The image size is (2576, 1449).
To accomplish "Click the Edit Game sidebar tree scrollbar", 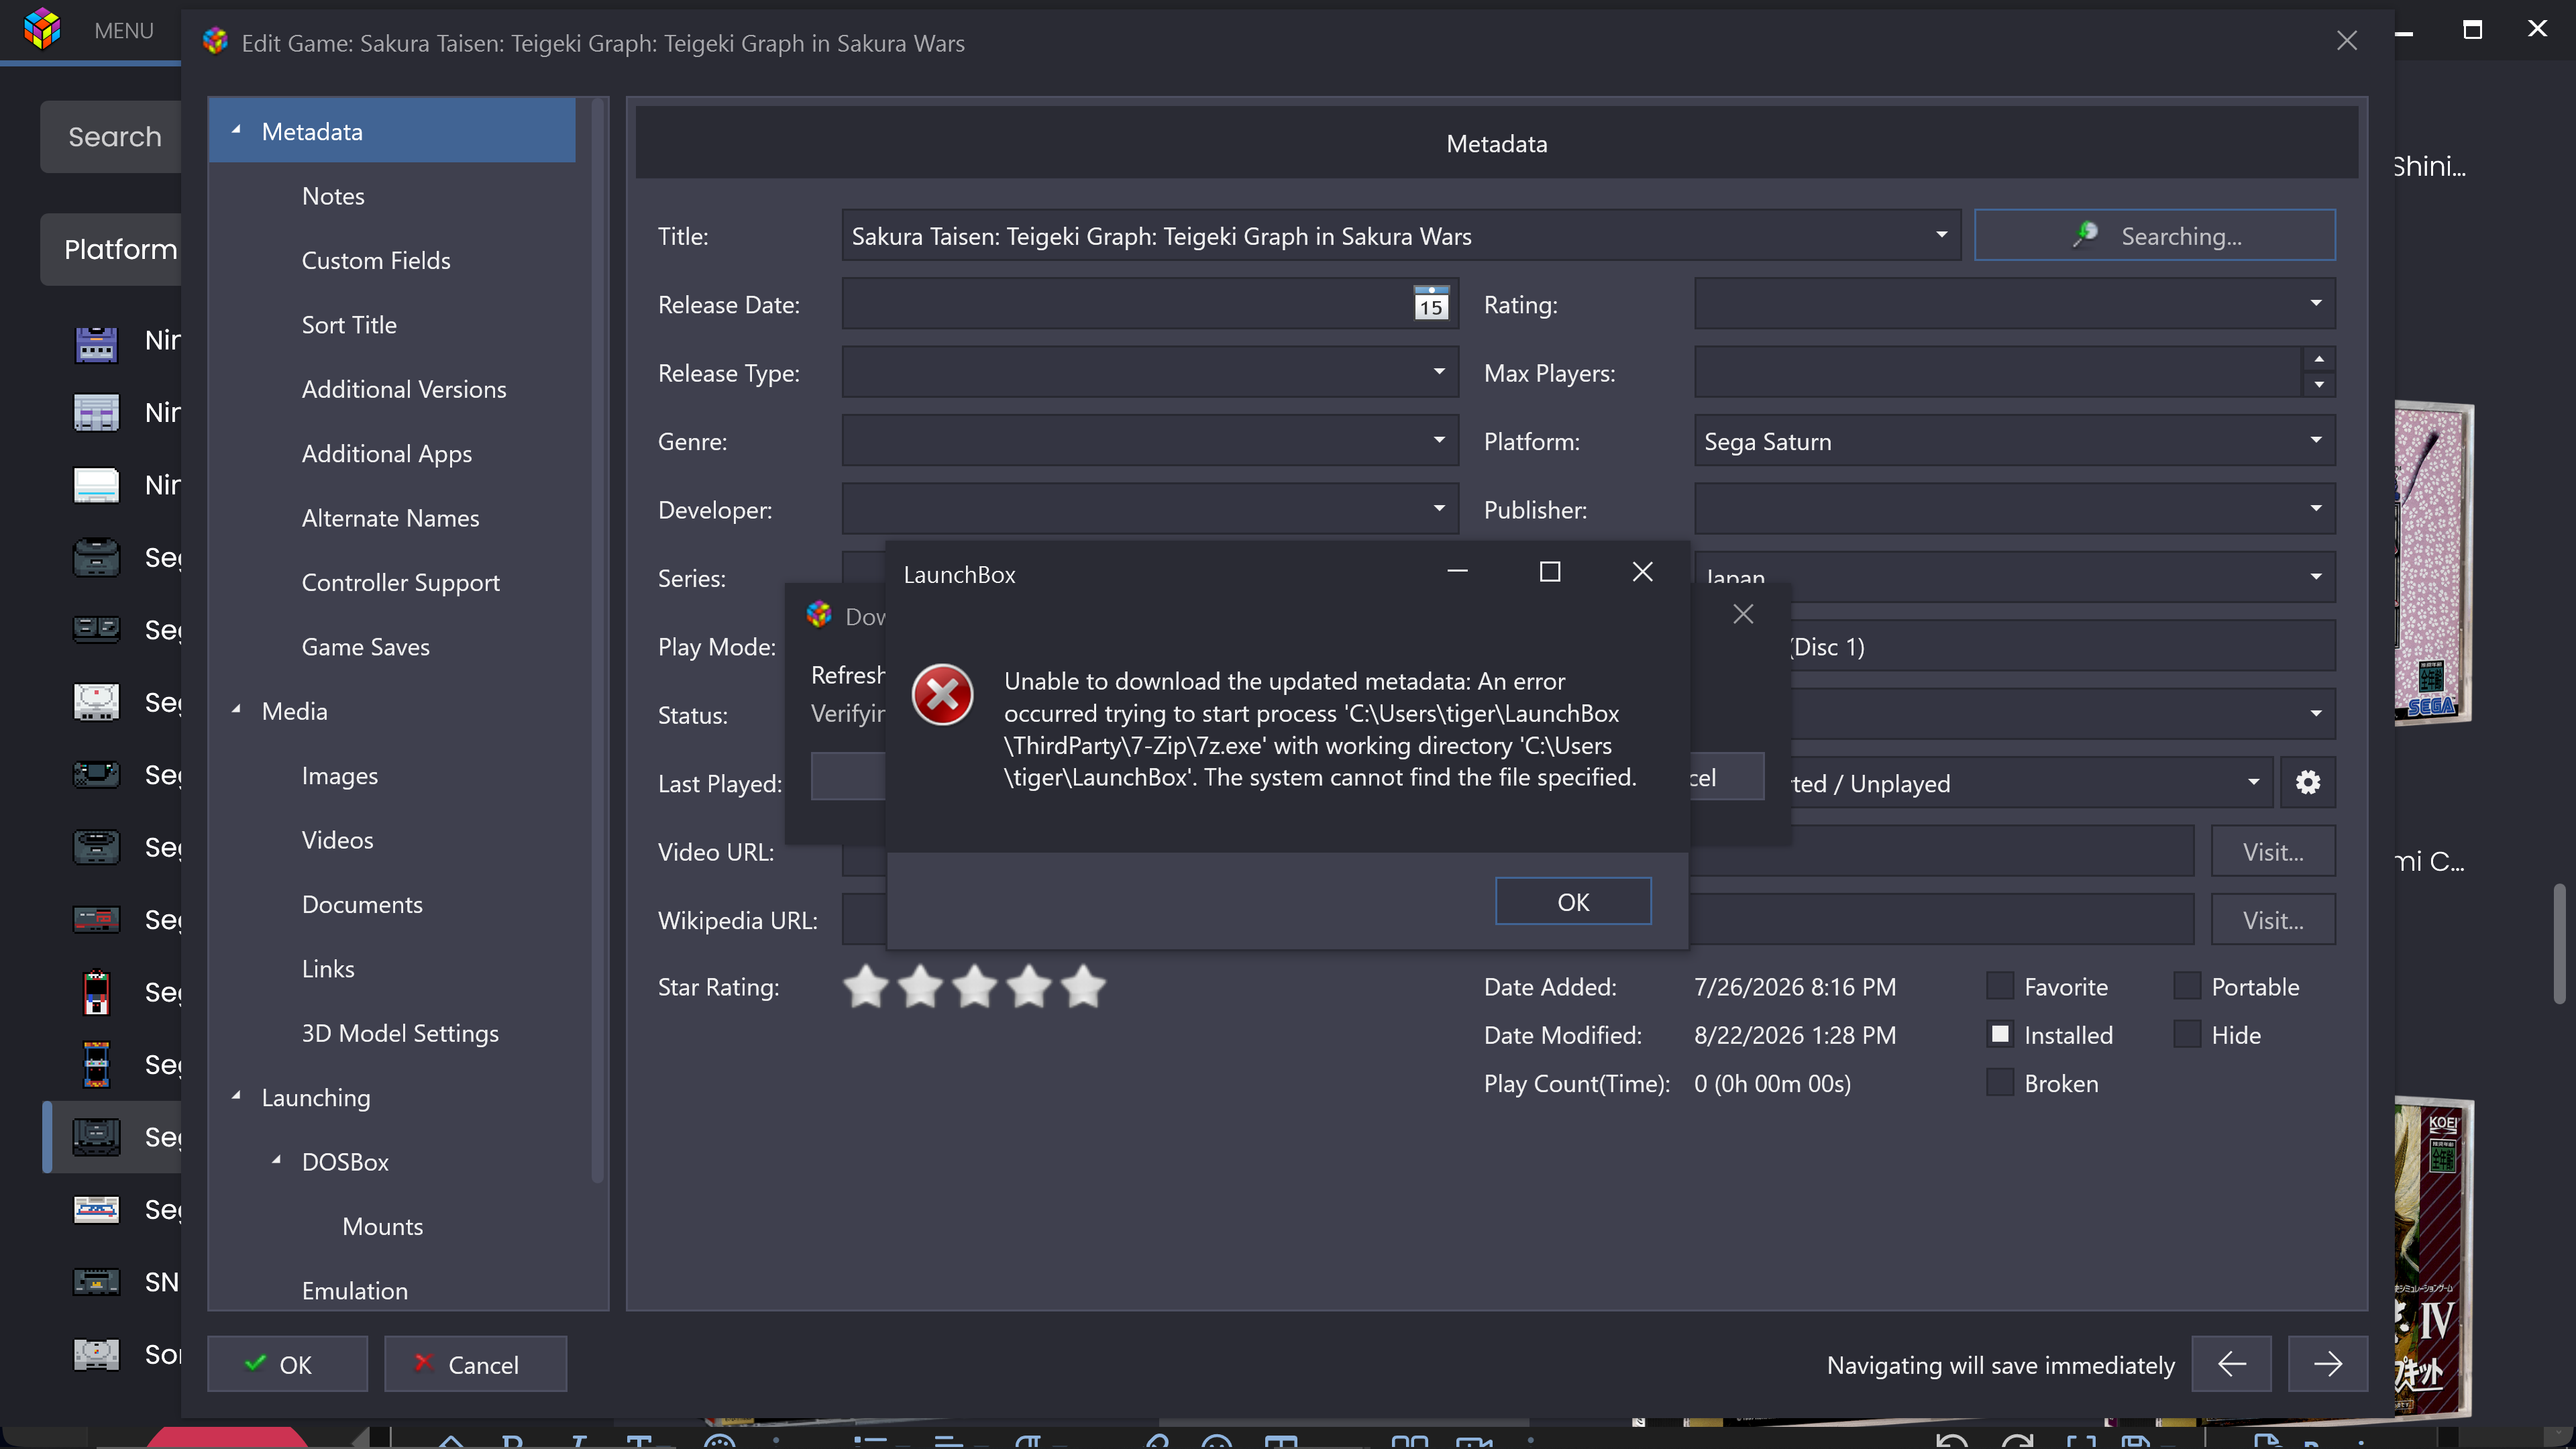I will 598,640.
